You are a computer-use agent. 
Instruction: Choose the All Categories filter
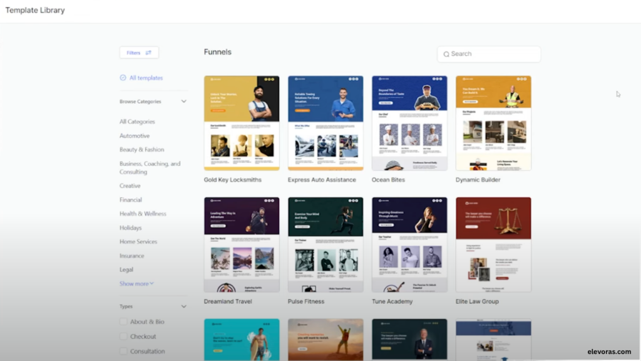137,122
